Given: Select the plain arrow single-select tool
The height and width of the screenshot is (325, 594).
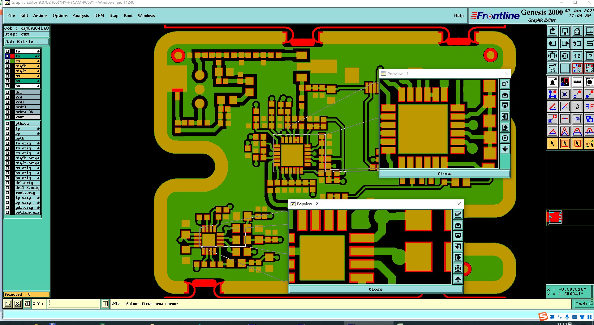Looking at the screenshot, I should tap(553, 144).
